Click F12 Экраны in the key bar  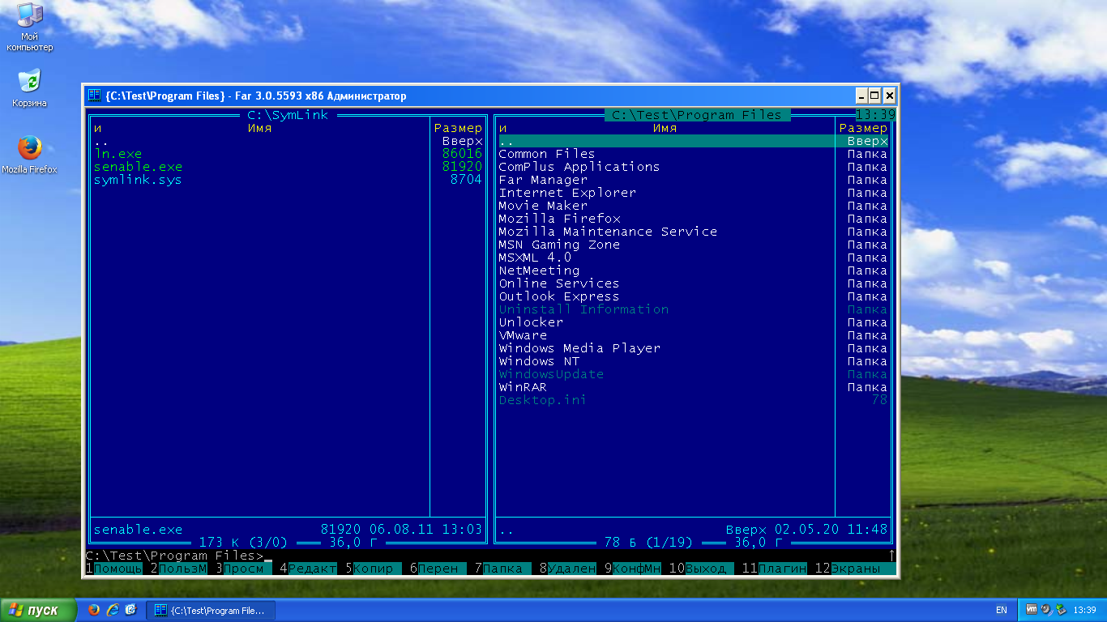coord(856,569)
